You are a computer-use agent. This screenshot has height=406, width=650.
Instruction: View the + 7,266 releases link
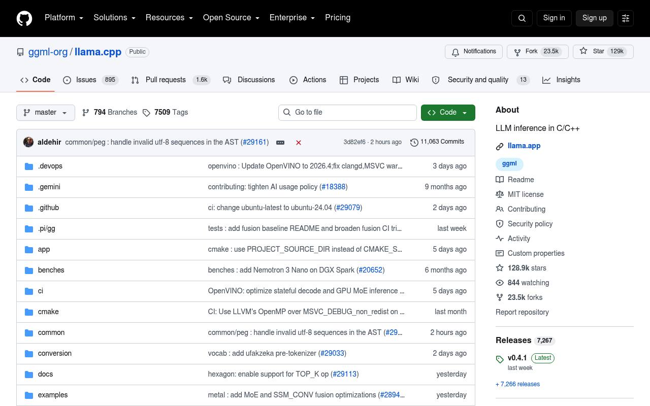point(517,384)
